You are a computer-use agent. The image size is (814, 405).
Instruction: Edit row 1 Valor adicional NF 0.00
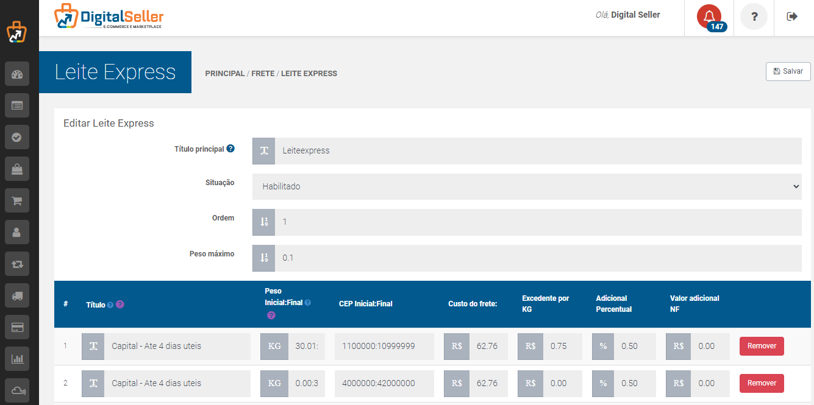click(x=710, y=347)
